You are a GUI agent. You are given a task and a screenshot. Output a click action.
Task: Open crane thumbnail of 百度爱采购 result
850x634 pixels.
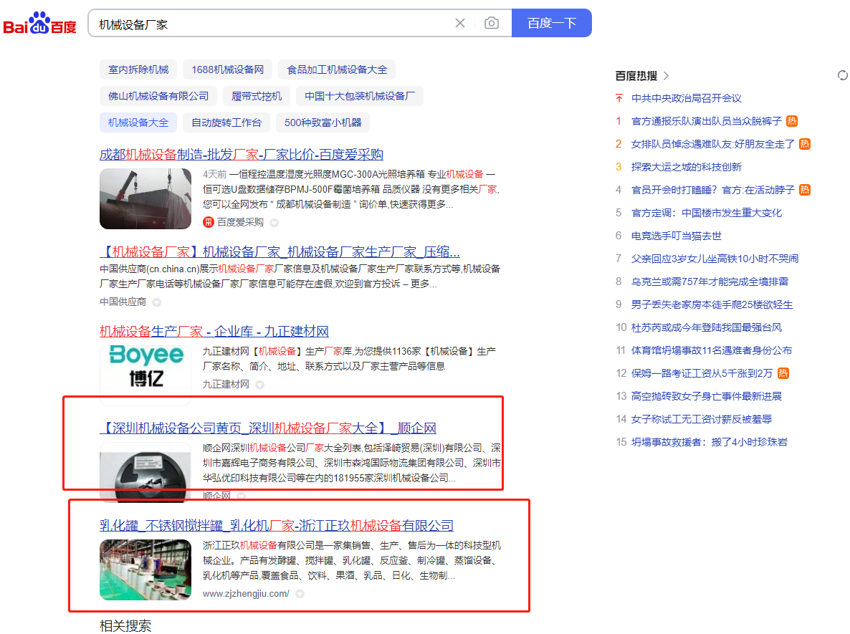[145, 198]
